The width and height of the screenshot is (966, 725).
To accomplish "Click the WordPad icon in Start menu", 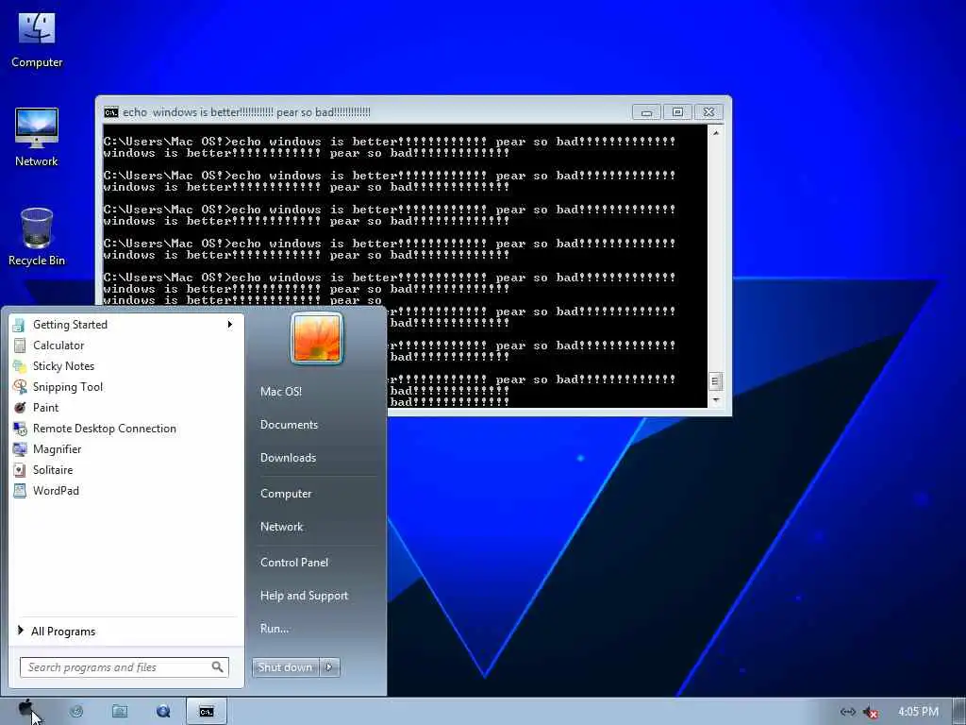I will 20,491.
